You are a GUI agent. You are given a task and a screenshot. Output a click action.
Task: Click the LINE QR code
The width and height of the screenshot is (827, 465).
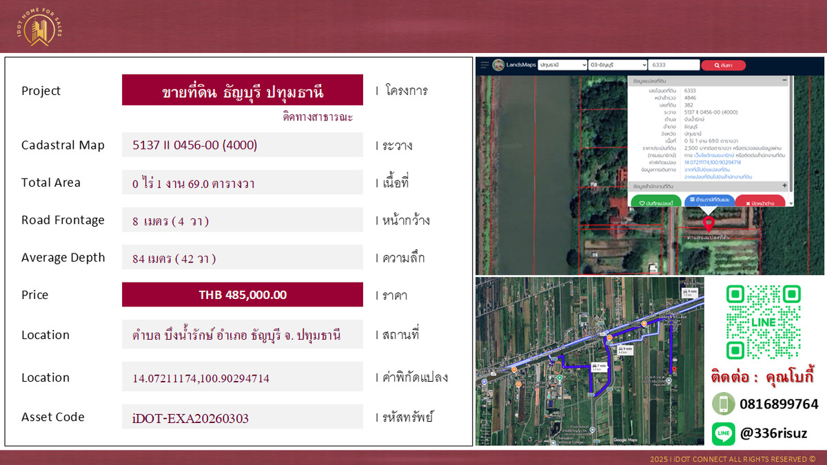(x=763, y=322)
